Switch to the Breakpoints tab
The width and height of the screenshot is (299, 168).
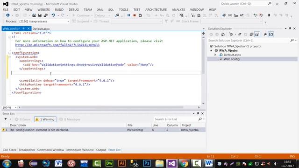pyautogui.click(x=27, y=150)
